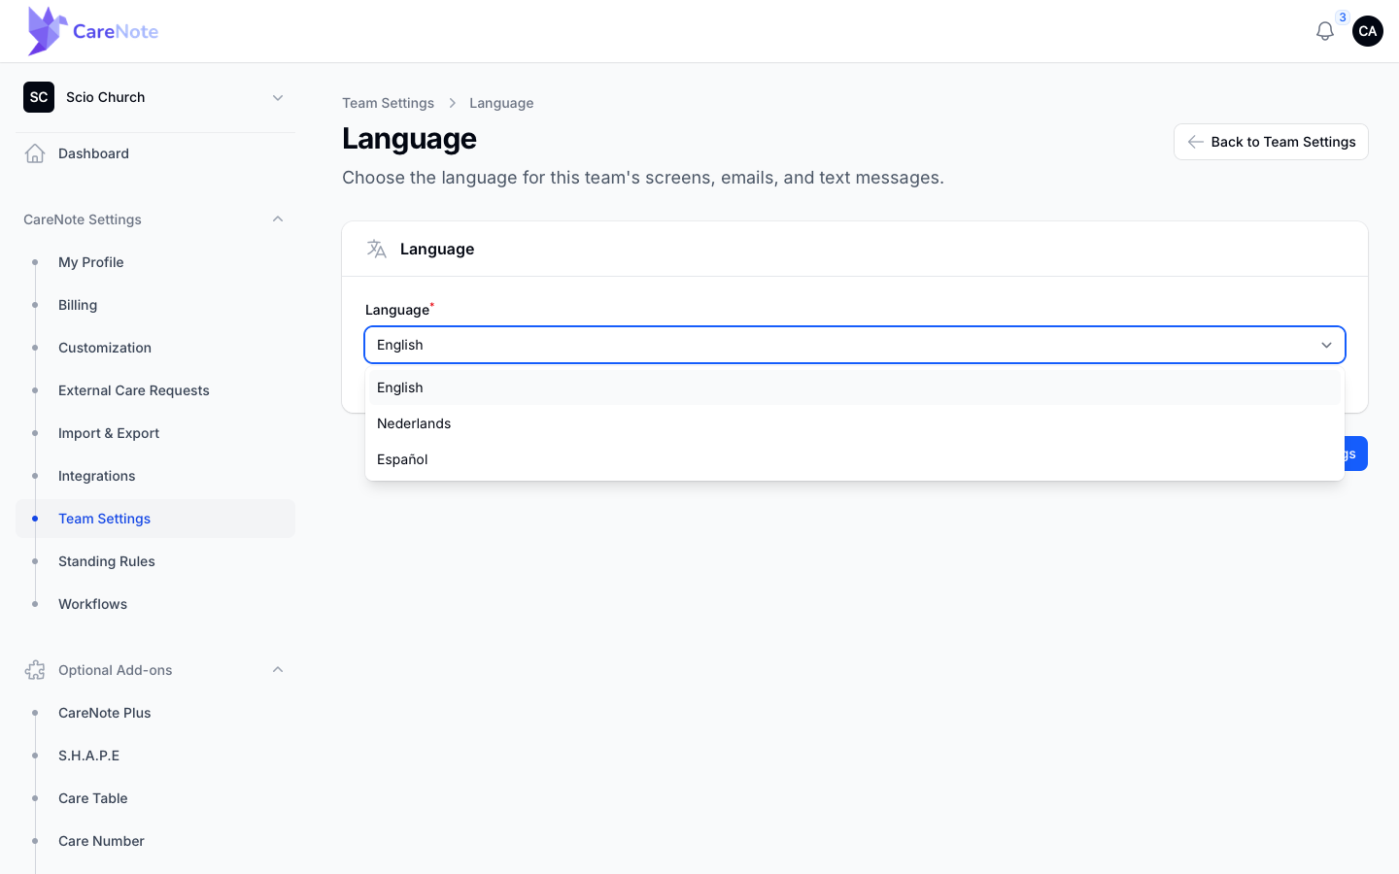Click the SC team badge icon

pos(39,97)
